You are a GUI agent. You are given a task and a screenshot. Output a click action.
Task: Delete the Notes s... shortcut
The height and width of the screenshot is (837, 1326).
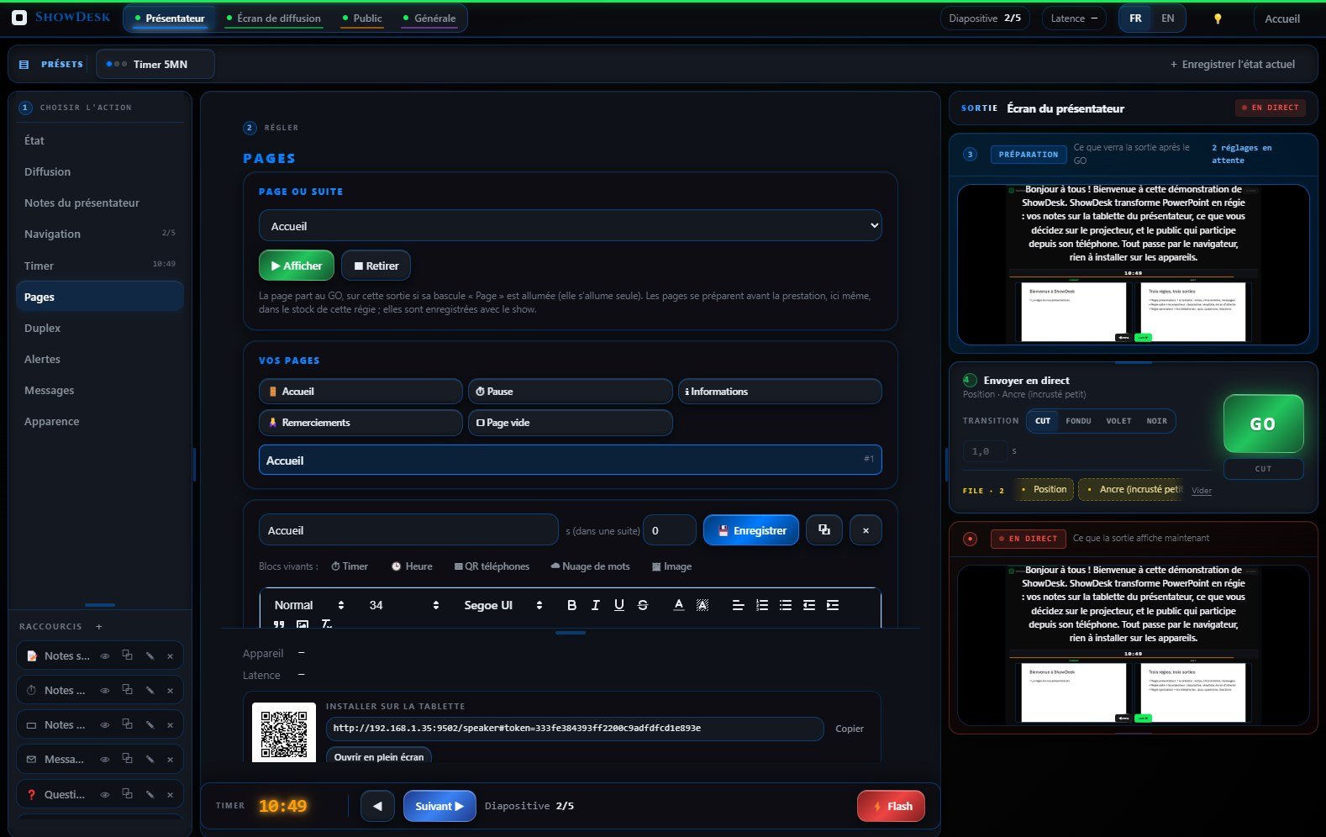click(x=170, y=656)
